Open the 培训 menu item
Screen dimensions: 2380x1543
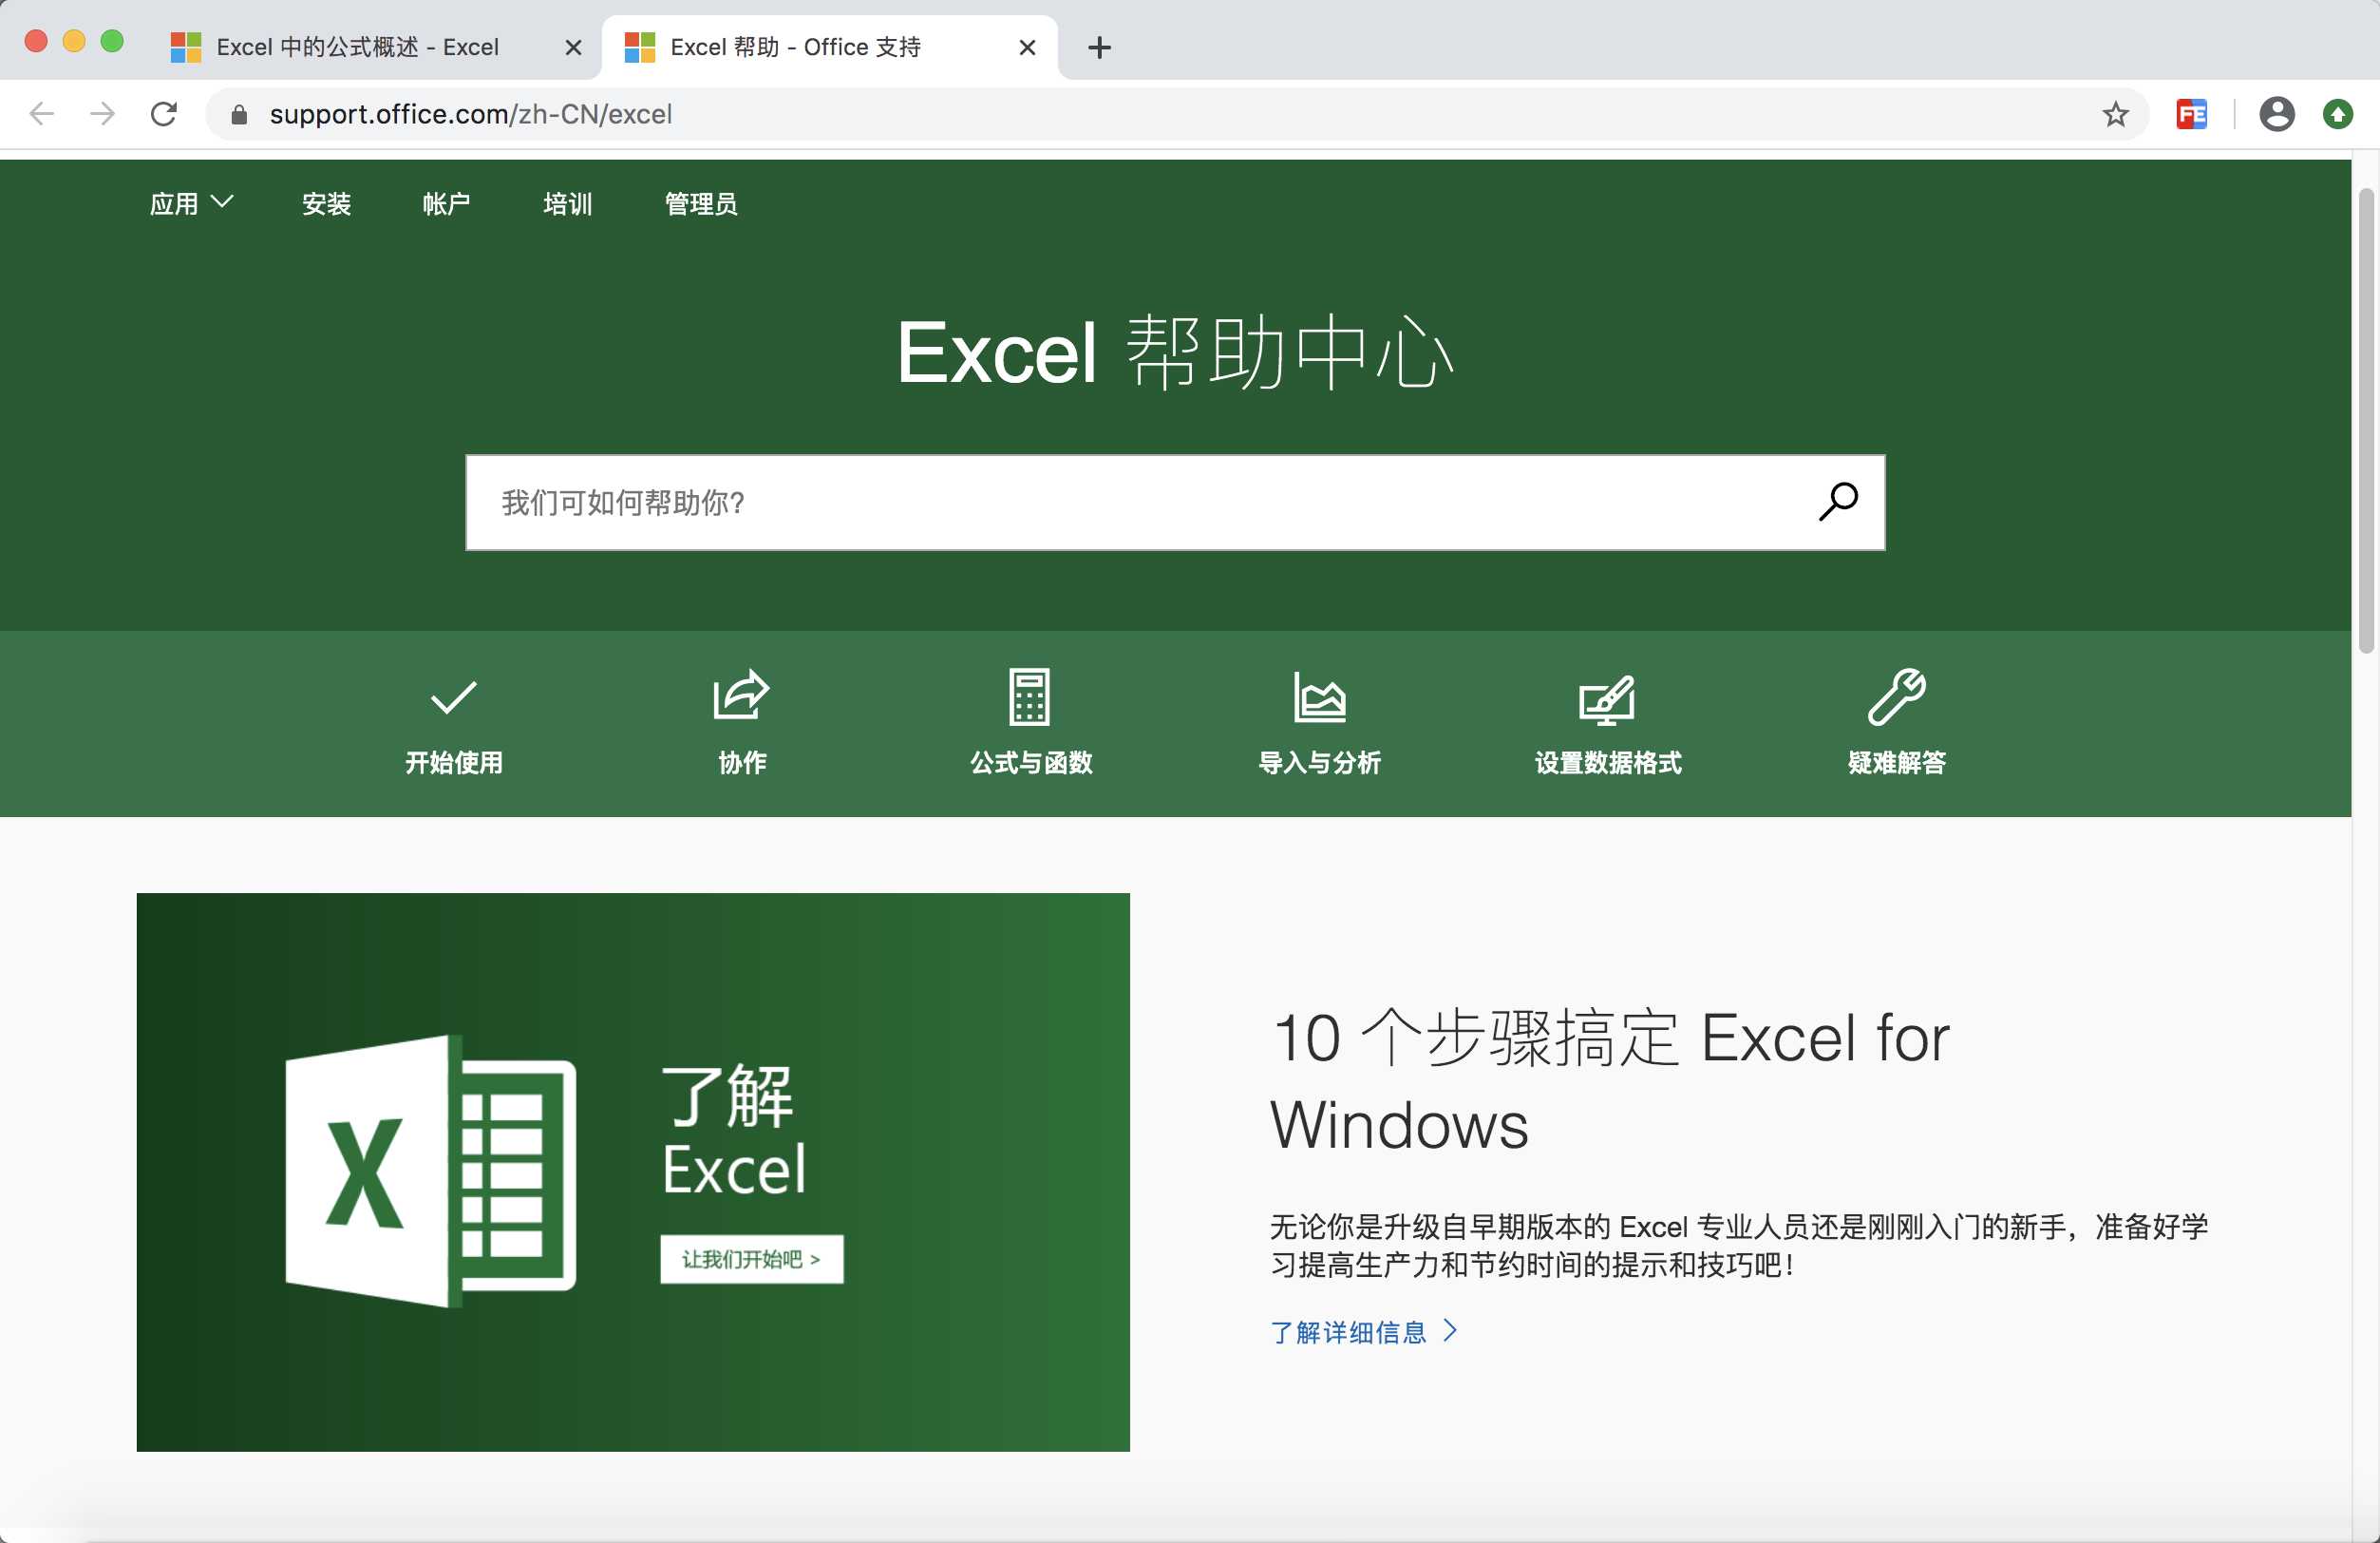click(567, 203)
